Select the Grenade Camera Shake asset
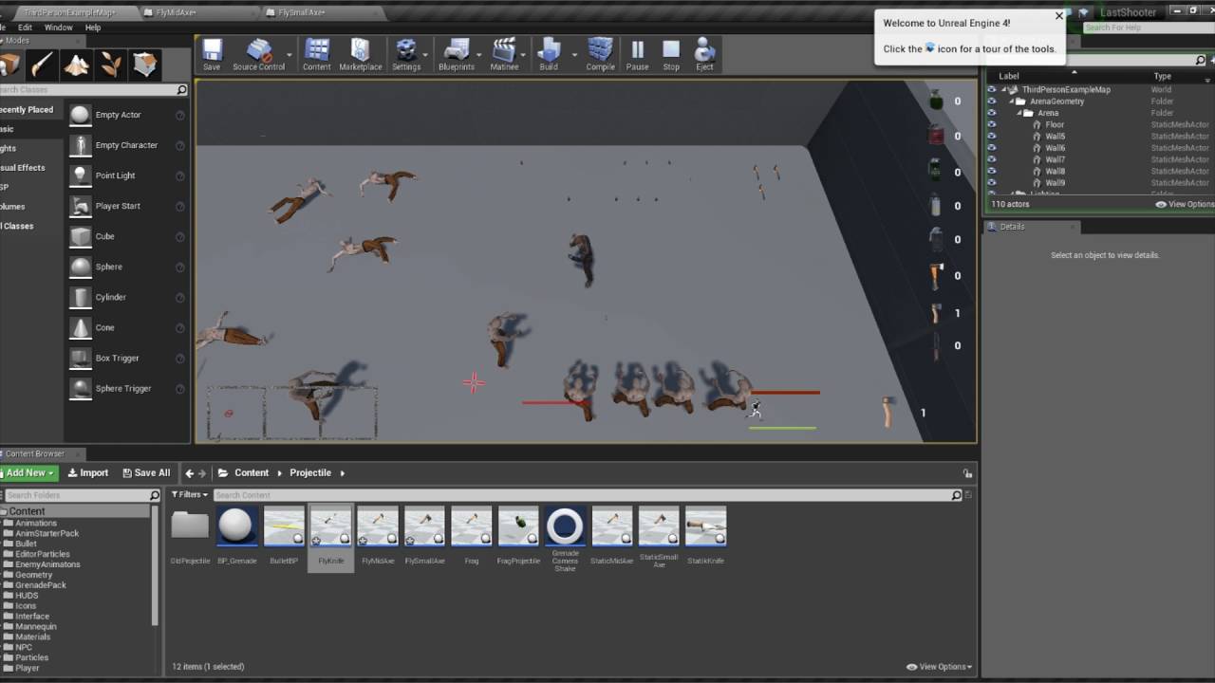This screenshot has width=1215, height=683. (565, 539)
